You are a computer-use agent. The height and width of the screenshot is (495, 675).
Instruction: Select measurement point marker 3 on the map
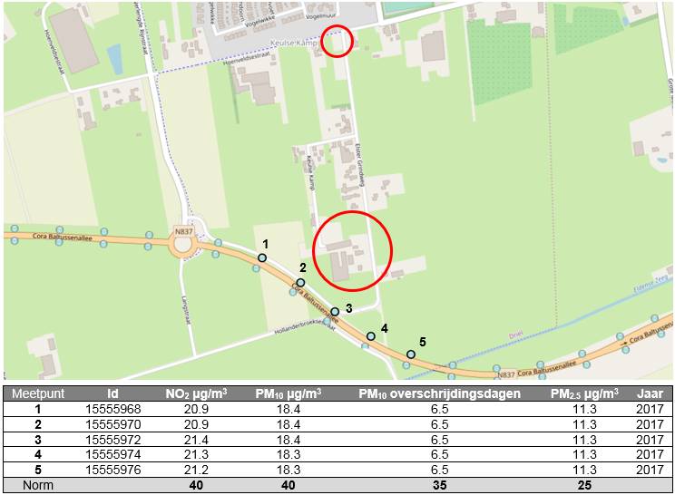(x=335, y=312)
